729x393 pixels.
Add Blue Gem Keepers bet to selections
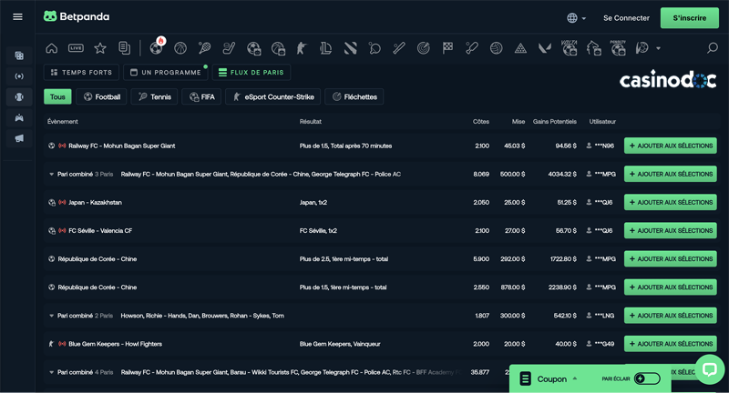[671, 344]
